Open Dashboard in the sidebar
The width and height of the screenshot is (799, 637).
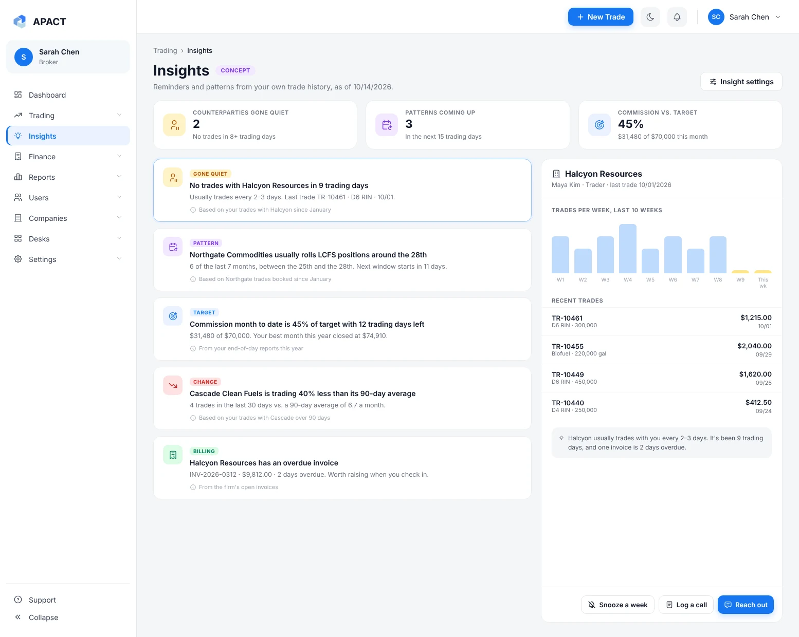coord(68,95)
